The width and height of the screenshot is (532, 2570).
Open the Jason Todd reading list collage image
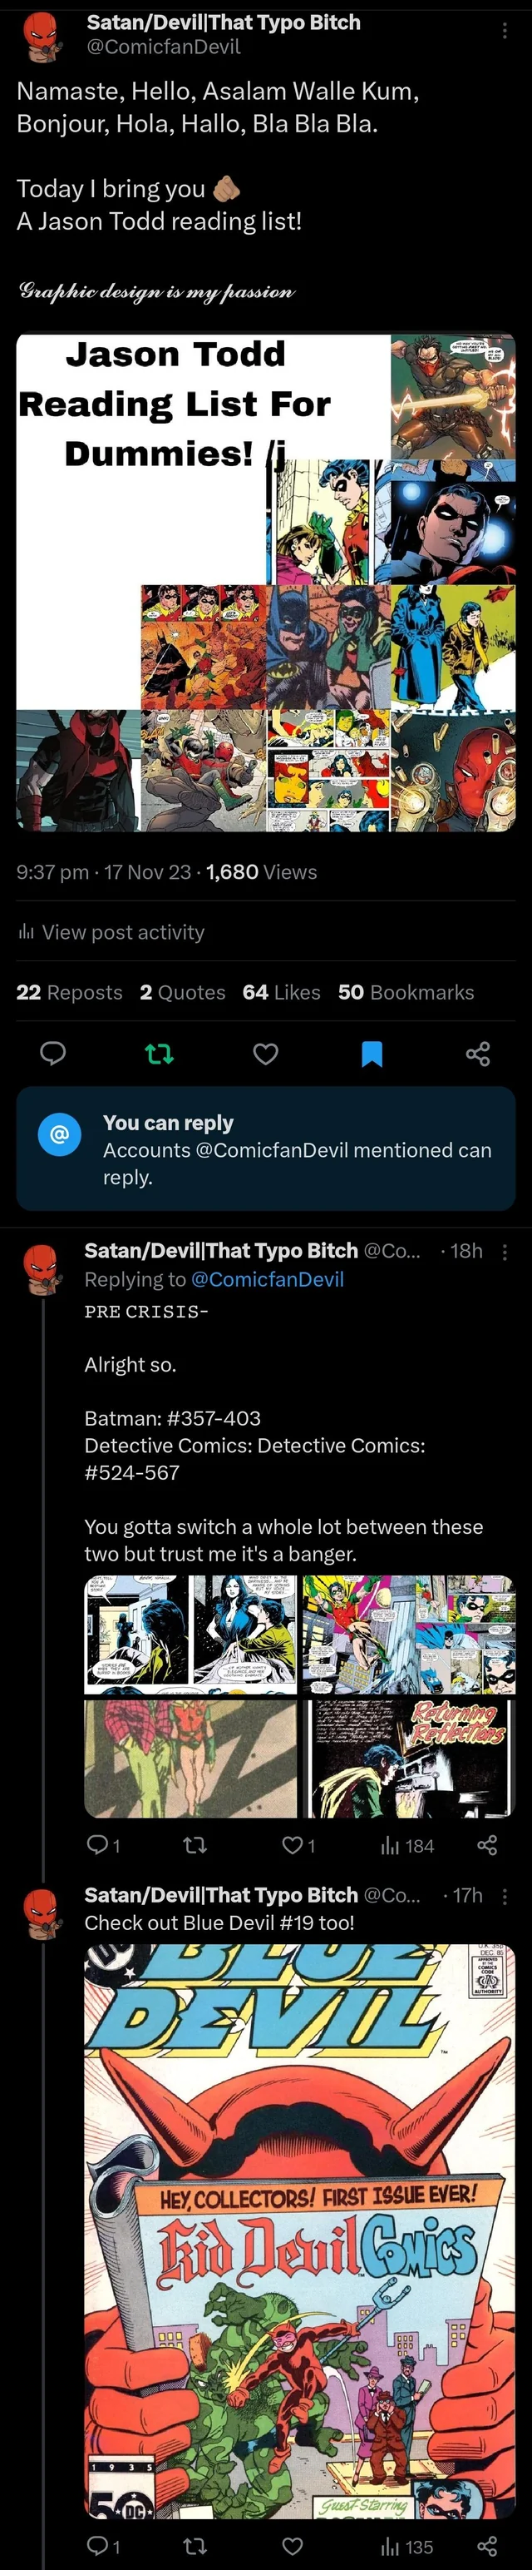[x=265, y=582]
